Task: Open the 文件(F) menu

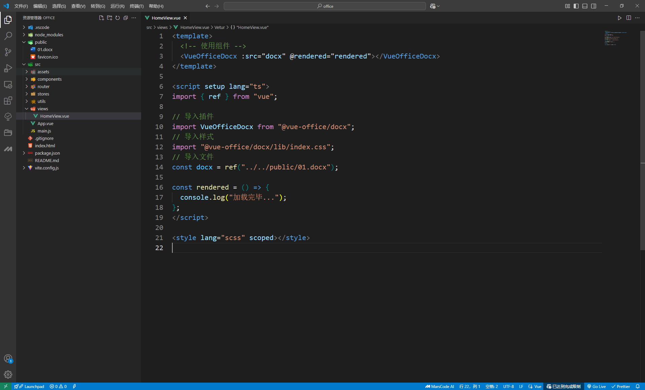Action: pyautogui.click(x=21, y=6)
